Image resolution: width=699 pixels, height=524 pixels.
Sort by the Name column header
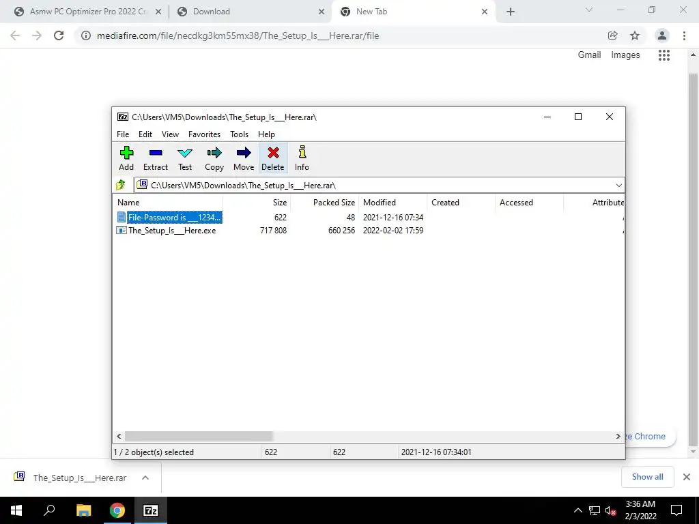(168, 202)
